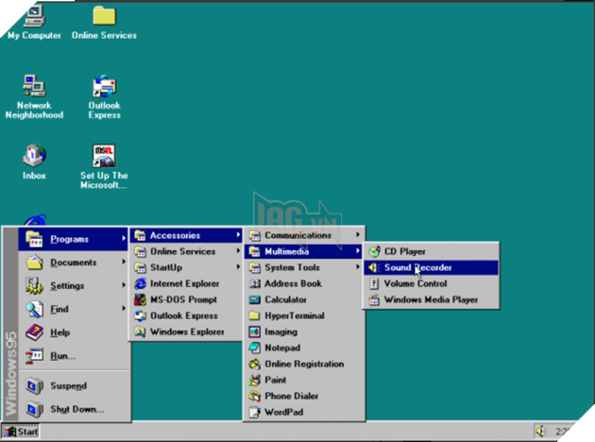Click the Internet Explorer 'e' menu icon
This screenshot has width=595, height=442.
click(140, 283)
